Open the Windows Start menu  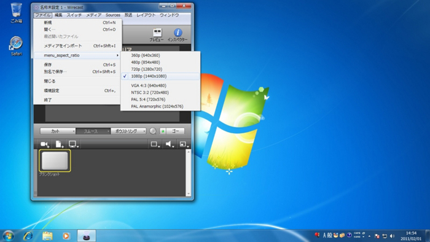8,236
